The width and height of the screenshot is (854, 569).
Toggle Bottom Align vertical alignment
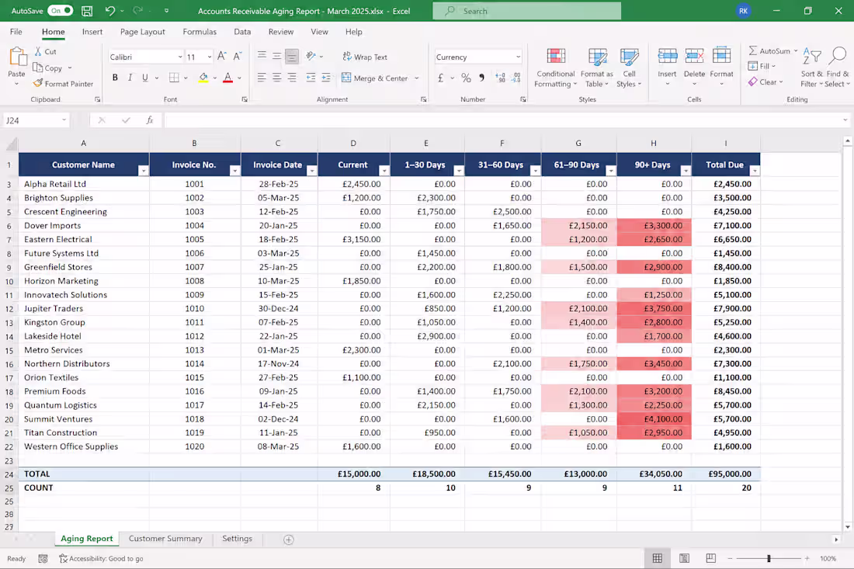point(292,56)
